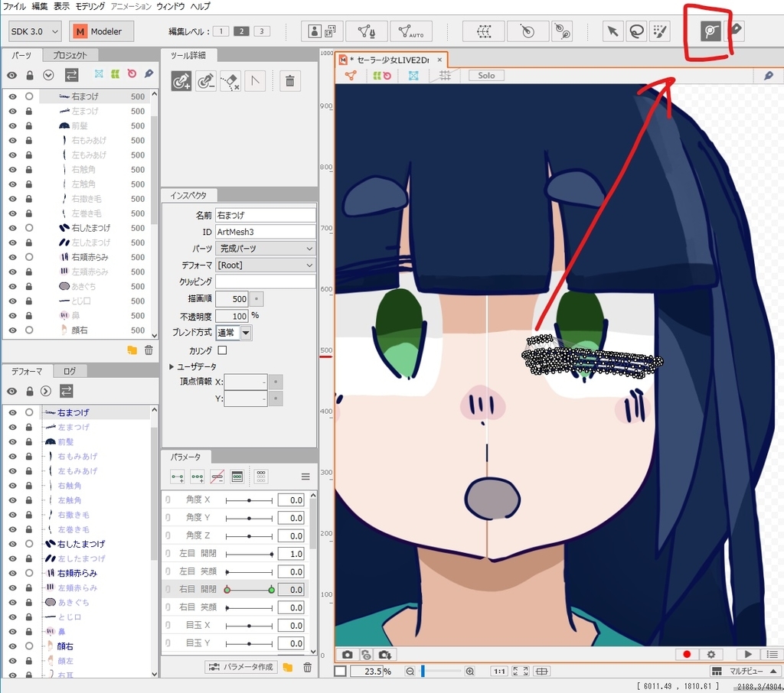Toggle lock circle of 右したまつげ in parts list

pyautogui.click(x=29, y=228)
